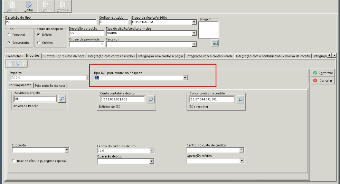Select Crédito for Saldo do hóspede
Image resolution: width=340 pixels, height=184 pixels.
pyautogui.click(x=39, y=43)
